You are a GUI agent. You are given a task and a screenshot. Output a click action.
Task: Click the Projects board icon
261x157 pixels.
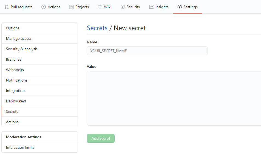coord(71,7)
